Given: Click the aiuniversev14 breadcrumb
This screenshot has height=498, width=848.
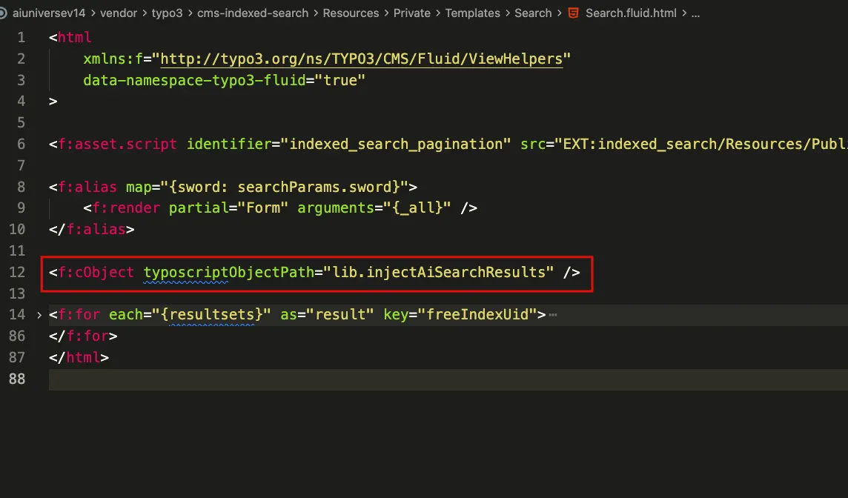Looking at the screenshot, I should click(x=49, y=13).
